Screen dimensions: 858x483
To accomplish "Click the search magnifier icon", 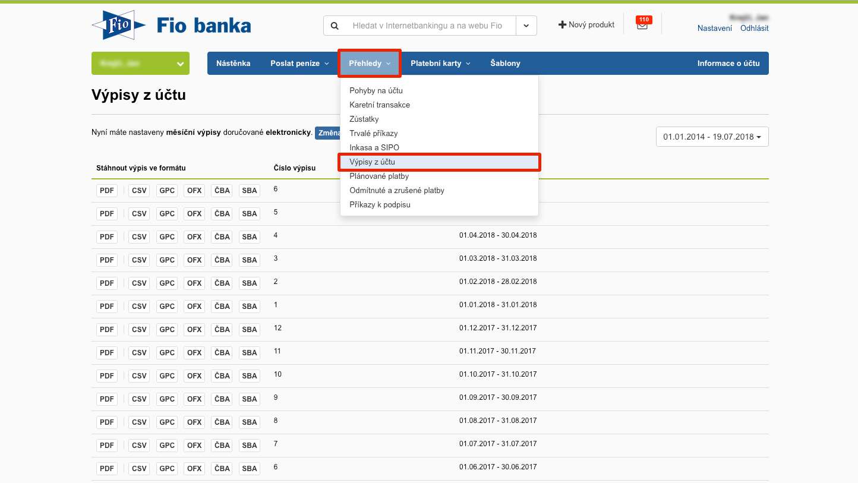I will [335, 26].
